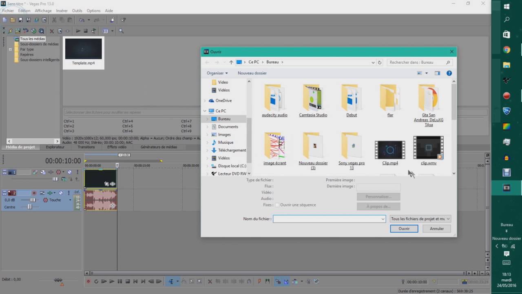Open the Organiser dropdown in dialog
This screenshot has width=522, height=294.
(217, 73)
